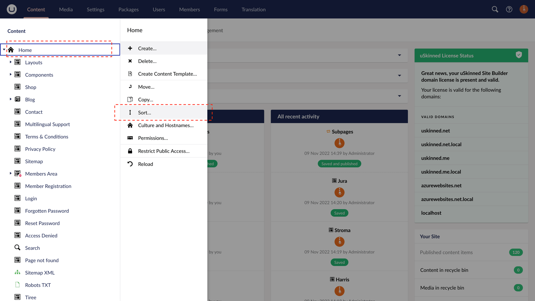Select Create Content Template... option
Image resolution: width=535 pixels, height=301 pixels.
coord(168,74)
